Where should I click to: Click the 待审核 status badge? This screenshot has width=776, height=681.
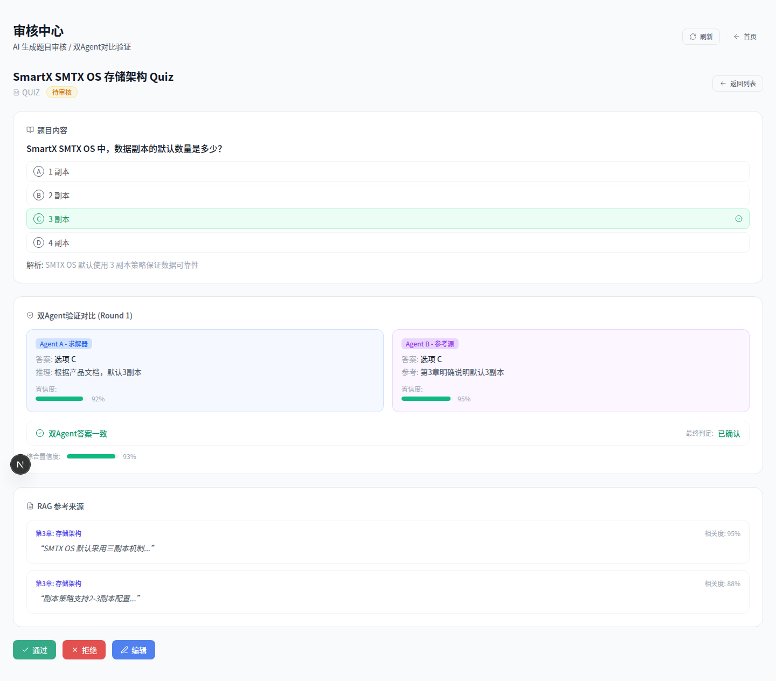(x=62, y=92)
